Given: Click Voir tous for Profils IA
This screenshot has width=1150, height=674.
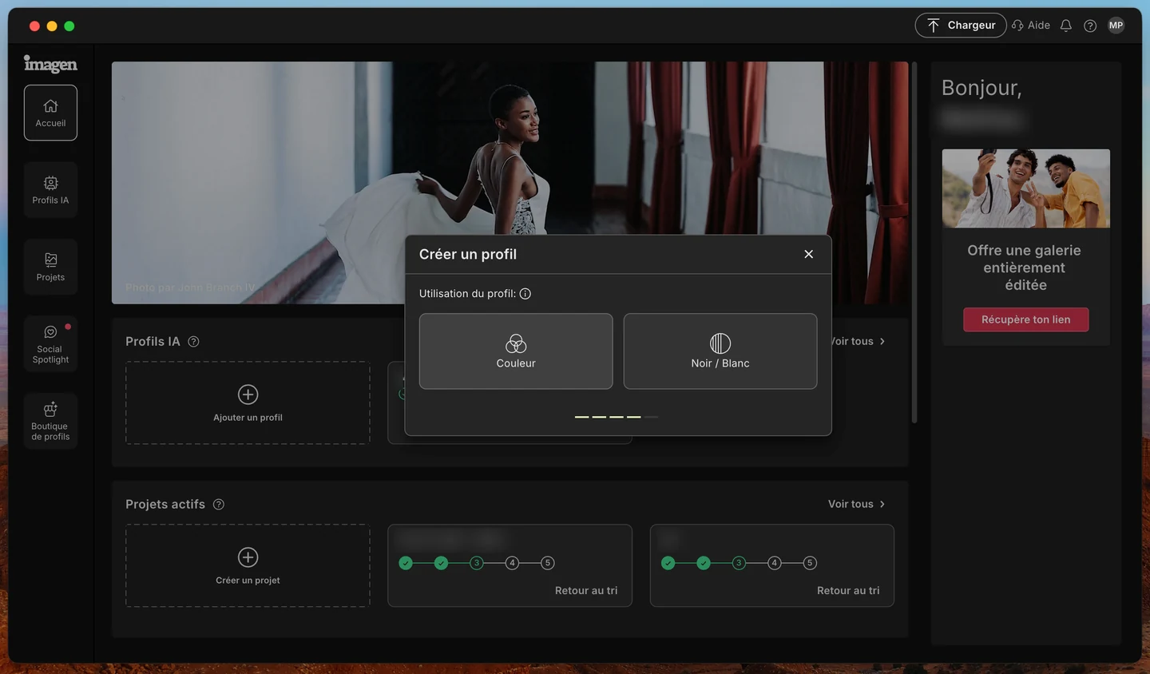Looking at the screenshot, I should 859,341.
